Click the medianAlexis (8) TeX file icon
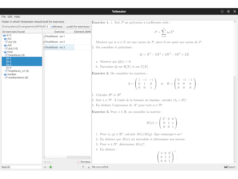 click(6, 78)
